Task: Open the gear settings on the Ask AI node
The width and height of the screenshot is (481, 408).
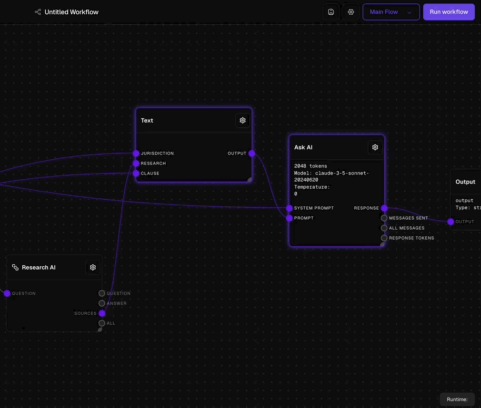Action: [375, 147]
